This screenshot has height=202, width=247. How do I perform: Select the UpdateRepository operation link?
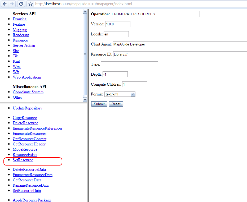(27, 108)
